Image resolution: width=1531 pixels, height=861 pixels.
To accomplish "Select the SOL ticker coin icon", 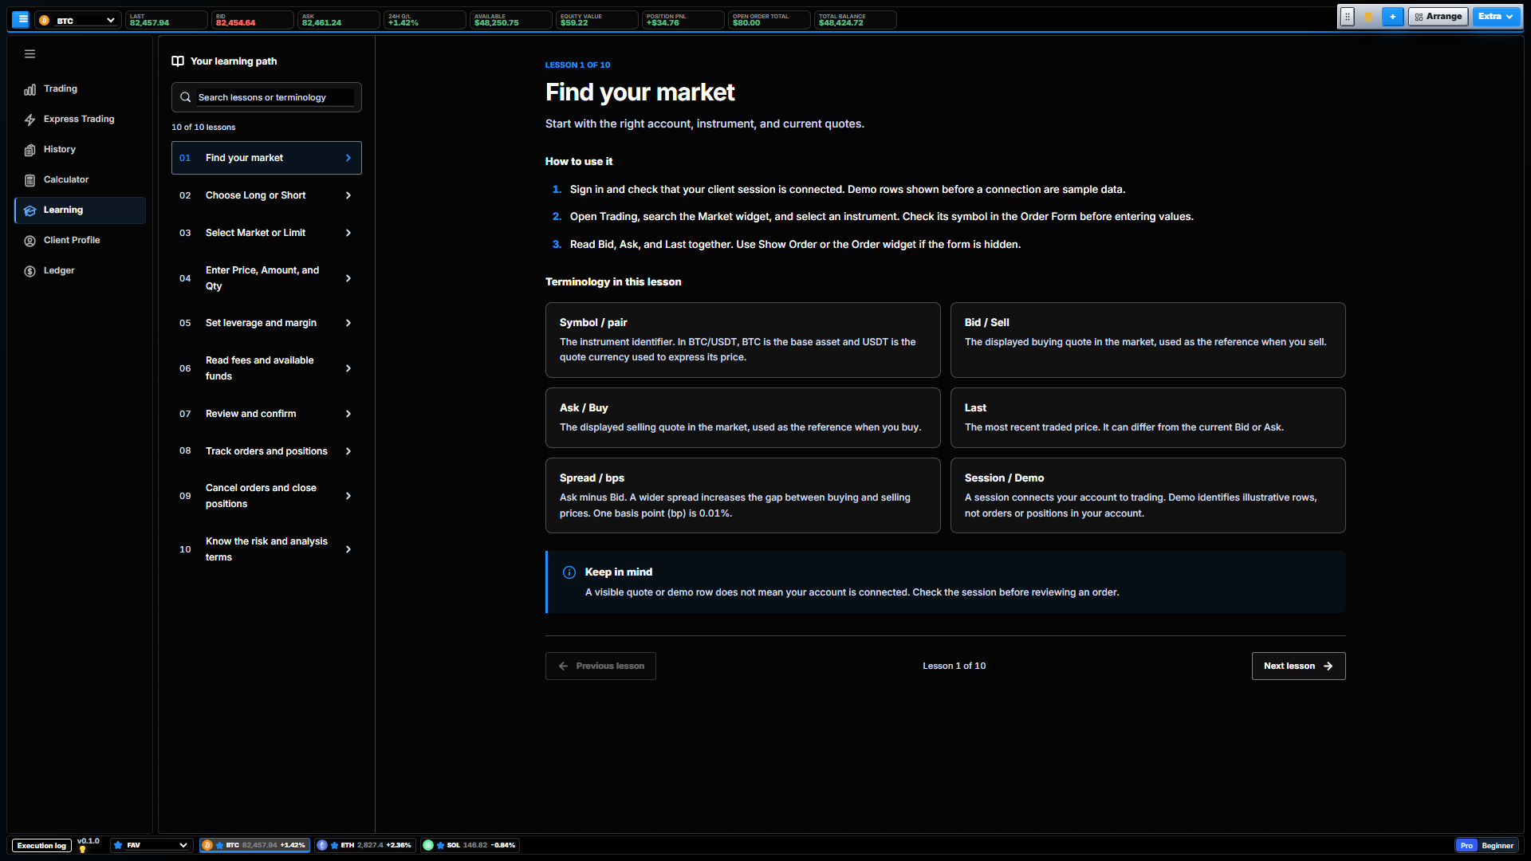I will pyautogui.click(x=428, y=845).
